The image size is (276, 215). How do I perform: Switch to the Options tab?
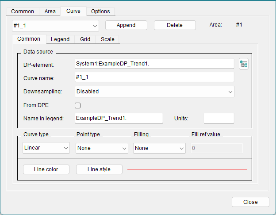click(100, 12)
